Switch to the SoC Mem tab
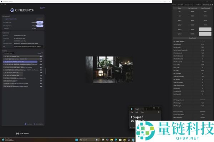This screenshot has width=214, height=142. [198, 5]
